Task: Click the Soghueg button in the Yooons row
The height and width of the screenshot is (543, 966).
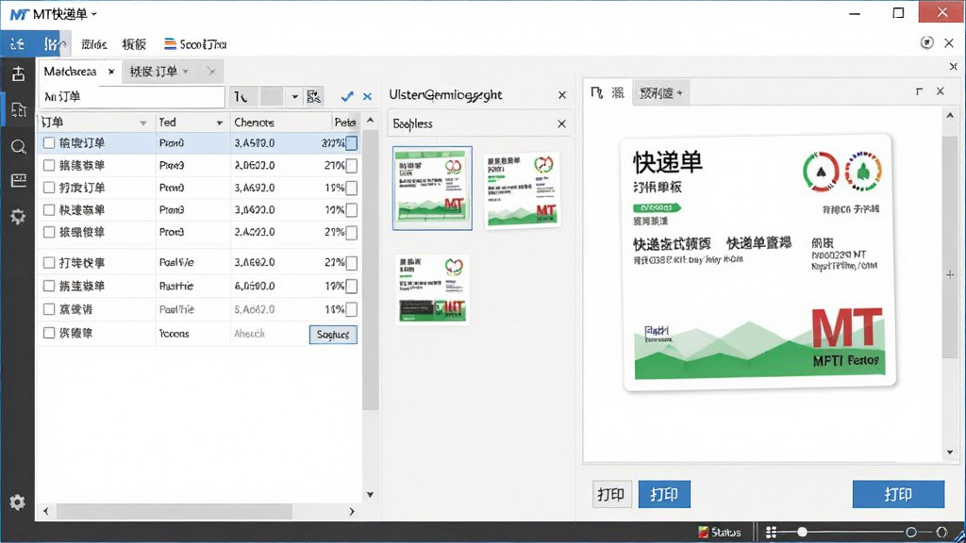Action: 333,335
